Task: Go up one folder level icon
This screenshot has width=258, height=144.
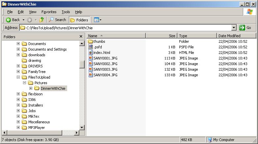Action: coord(41,20)
